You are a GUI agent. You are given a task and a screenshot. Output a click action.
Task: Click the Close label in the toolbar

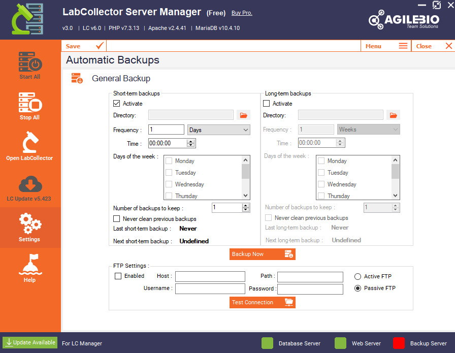(424, 46)
